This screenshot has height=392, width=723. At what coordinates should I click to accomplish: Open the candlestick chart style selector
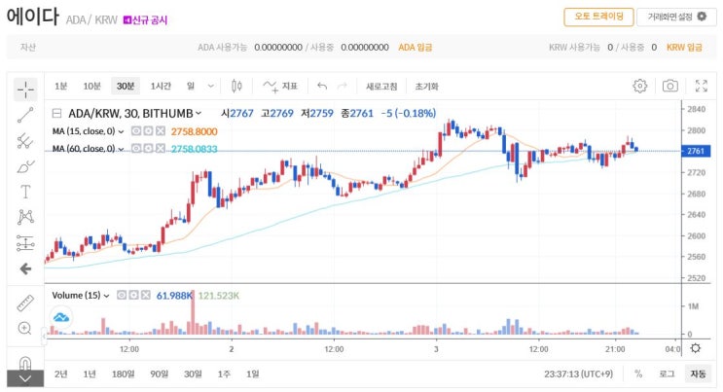tap(236, 86)
